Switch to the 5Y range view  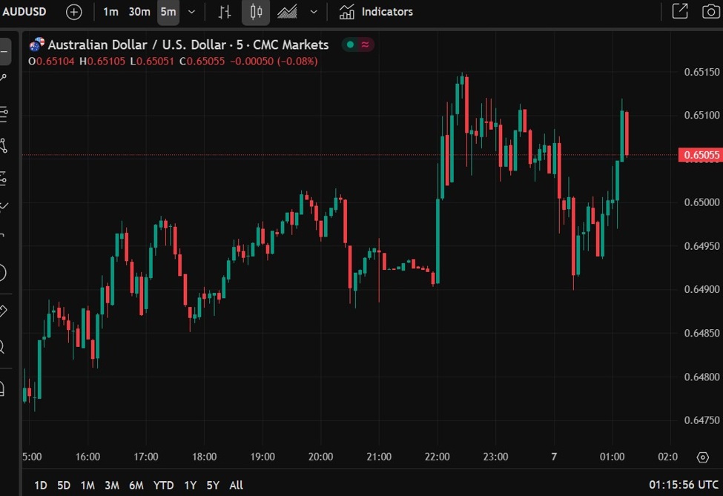(213, 485)
